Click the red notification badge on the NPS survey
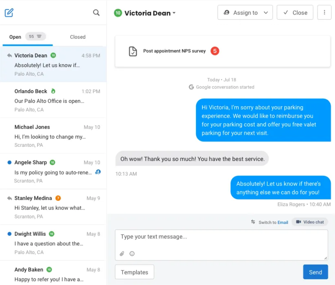335x285 pixels. (x=215, y=51)
